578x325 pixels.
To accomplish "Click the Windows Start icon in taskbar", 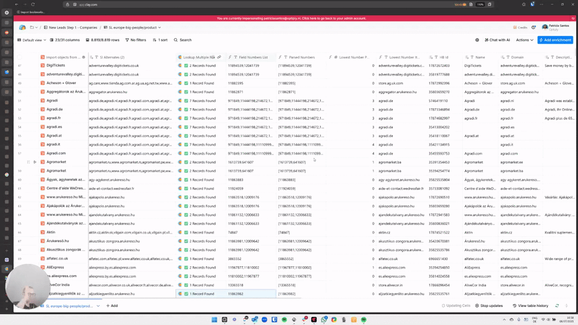I will 214,319.
